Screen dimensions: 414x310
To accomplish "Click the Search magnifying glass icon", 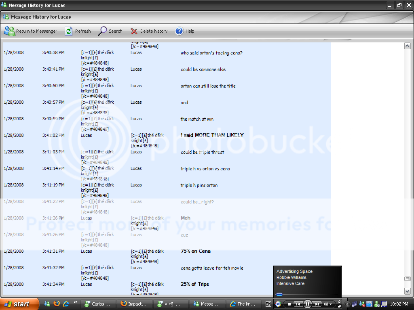I will click(103, 31).
